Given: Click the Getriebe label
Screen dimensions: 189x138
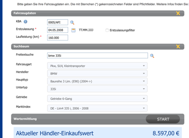Looking at the screenshot, I should pyautogui.click(x=22, y=97).
